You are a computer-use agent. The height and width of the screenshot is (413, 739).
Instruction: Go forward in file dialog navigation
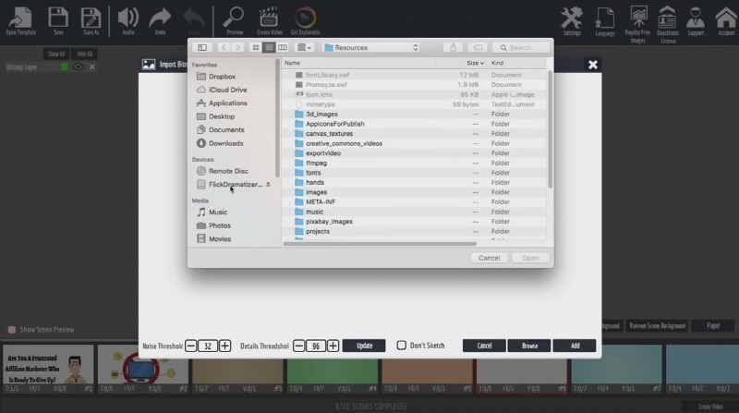click(238, 47)
